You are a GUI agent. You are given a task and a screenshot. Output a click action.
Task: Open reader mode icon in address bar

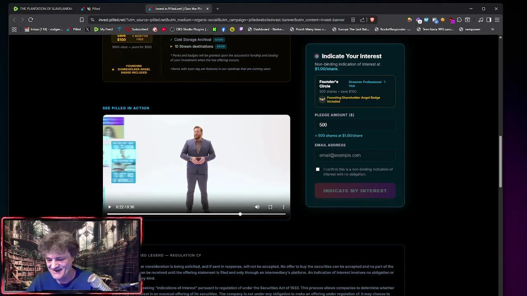[x=353, y=20]
